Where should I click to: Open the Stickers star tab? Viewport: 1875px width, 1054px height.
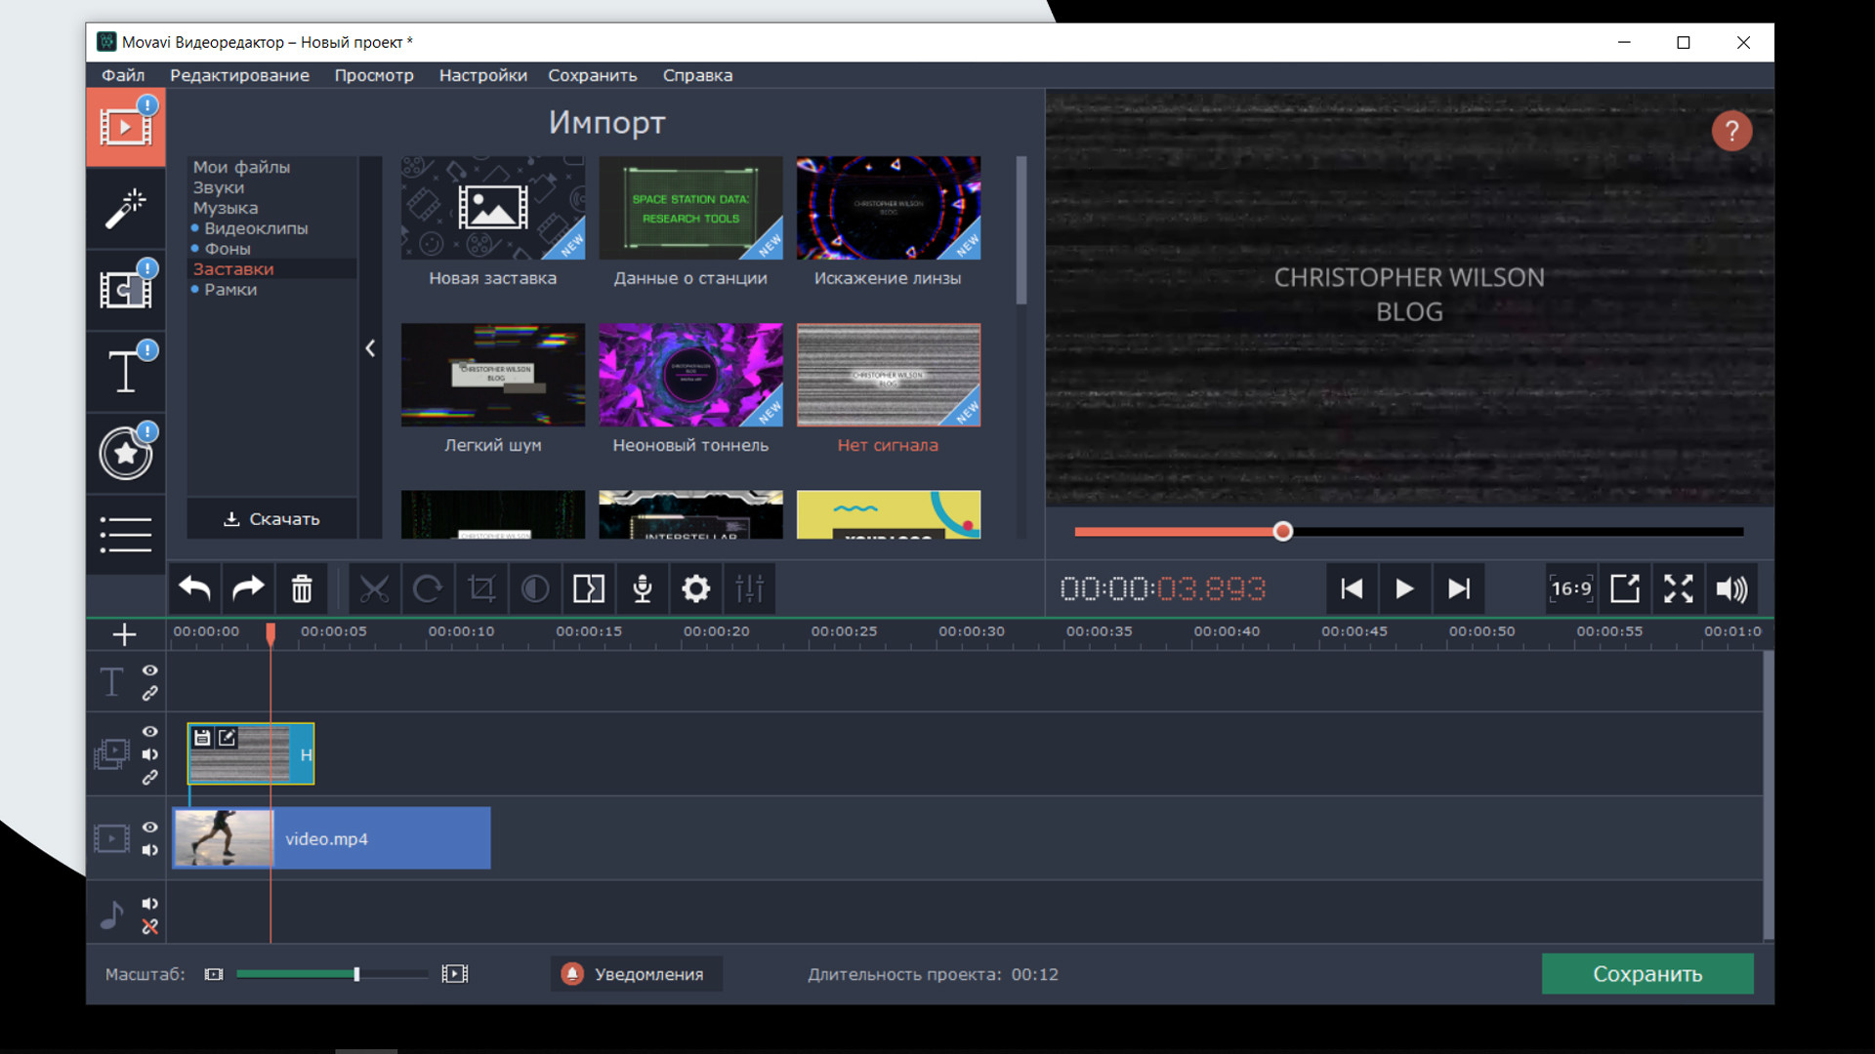coord(125,453)
